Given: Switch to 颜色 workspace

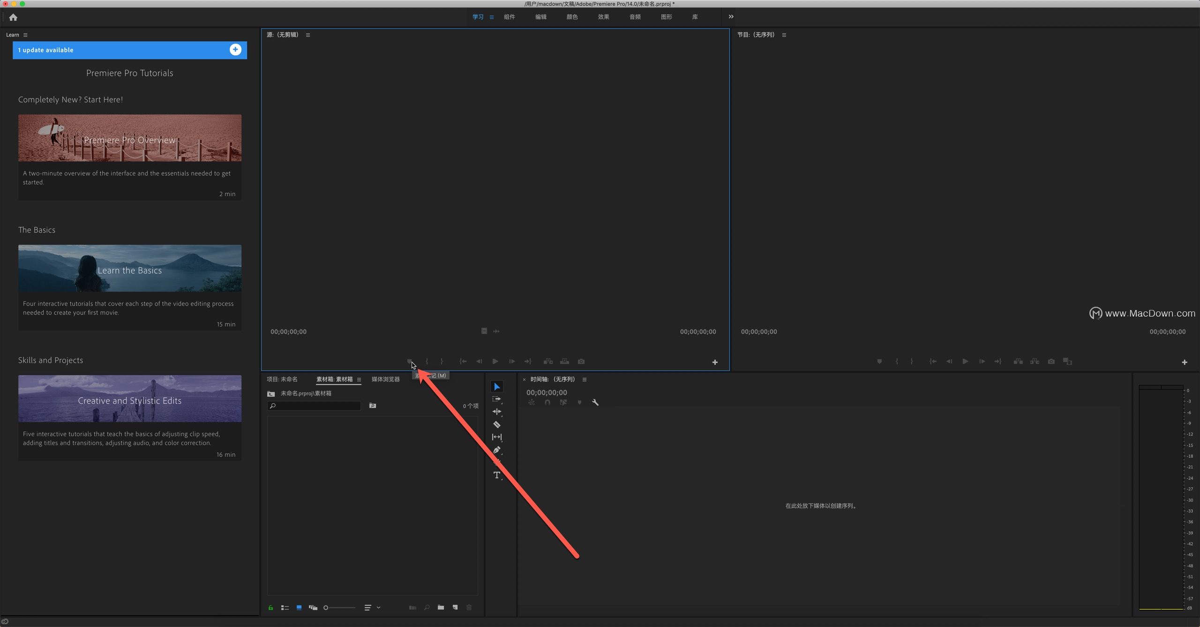Looking at the screenshot, I should [x=572, y=17].
